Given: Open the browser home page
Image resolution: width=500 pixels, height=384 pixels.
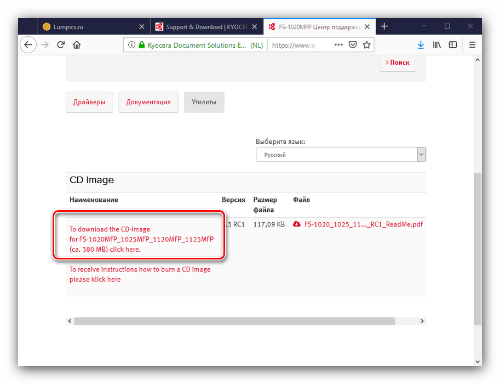Looking at the screenshot, I should pyautogui.click(x=77, y=45).
